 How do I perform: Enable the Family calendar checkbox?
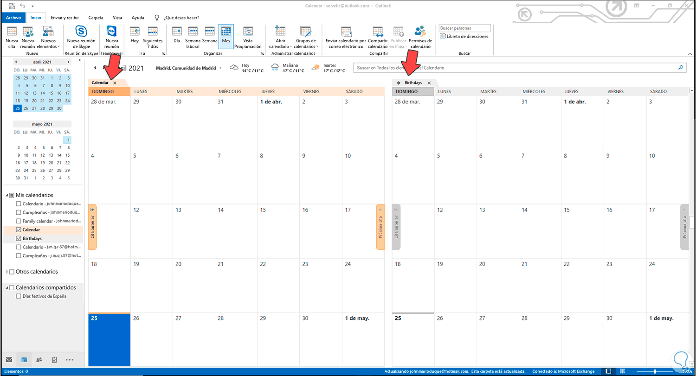click(19, 221)
